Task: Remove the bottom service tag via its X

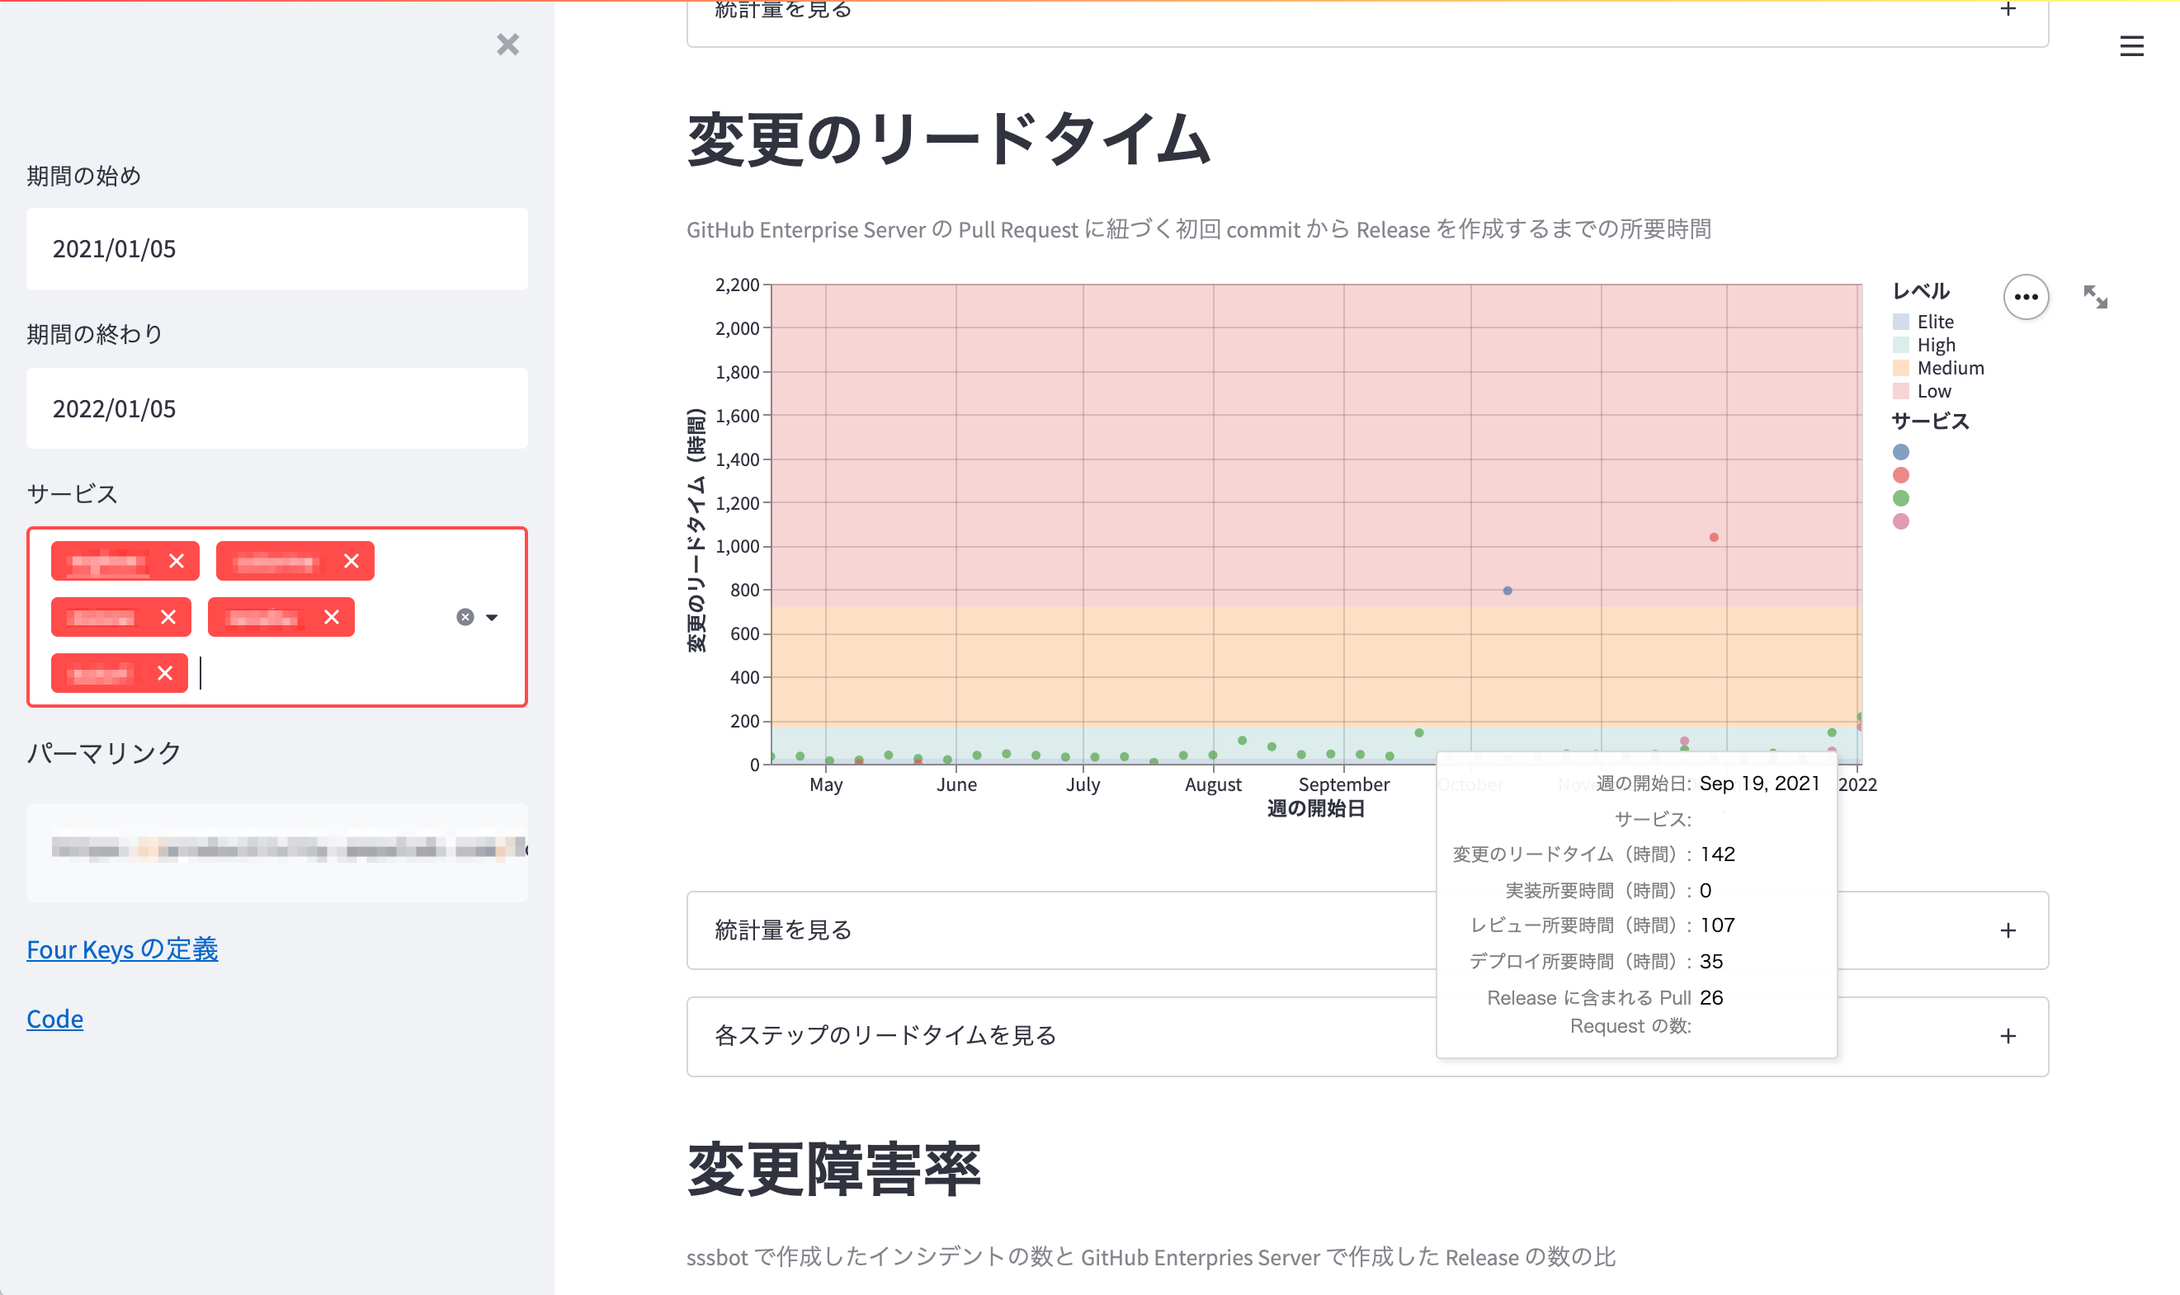Action: (163, 673)
